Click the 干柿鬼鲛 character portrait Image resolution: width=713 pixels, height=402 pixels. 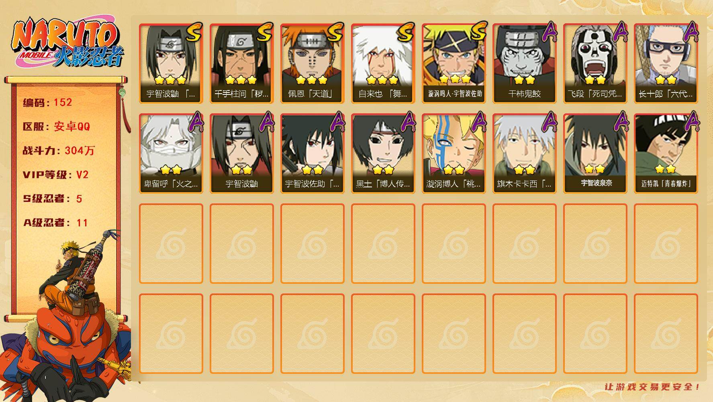click(x=524, y=64)
